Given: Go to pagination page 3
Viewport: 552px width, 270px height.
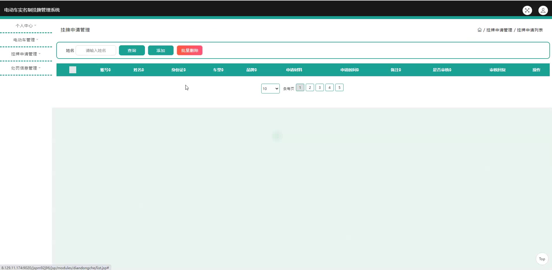Looking at the screenshot, I should (320, 87).
